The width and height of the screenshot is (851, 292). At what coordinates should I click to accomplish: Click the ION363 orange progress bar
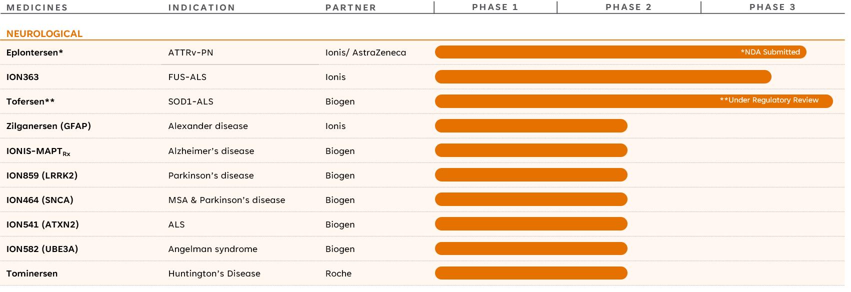tap(602, 77)
